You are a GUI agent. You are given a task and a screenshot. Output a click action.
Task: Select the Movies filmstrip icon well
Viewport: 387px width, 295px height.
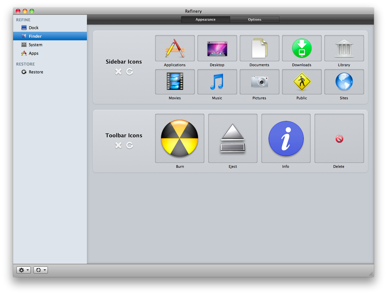[x=175, y=82]
